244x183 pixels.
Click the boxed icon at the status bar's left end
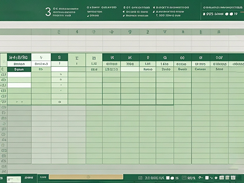tap(140, 178)
